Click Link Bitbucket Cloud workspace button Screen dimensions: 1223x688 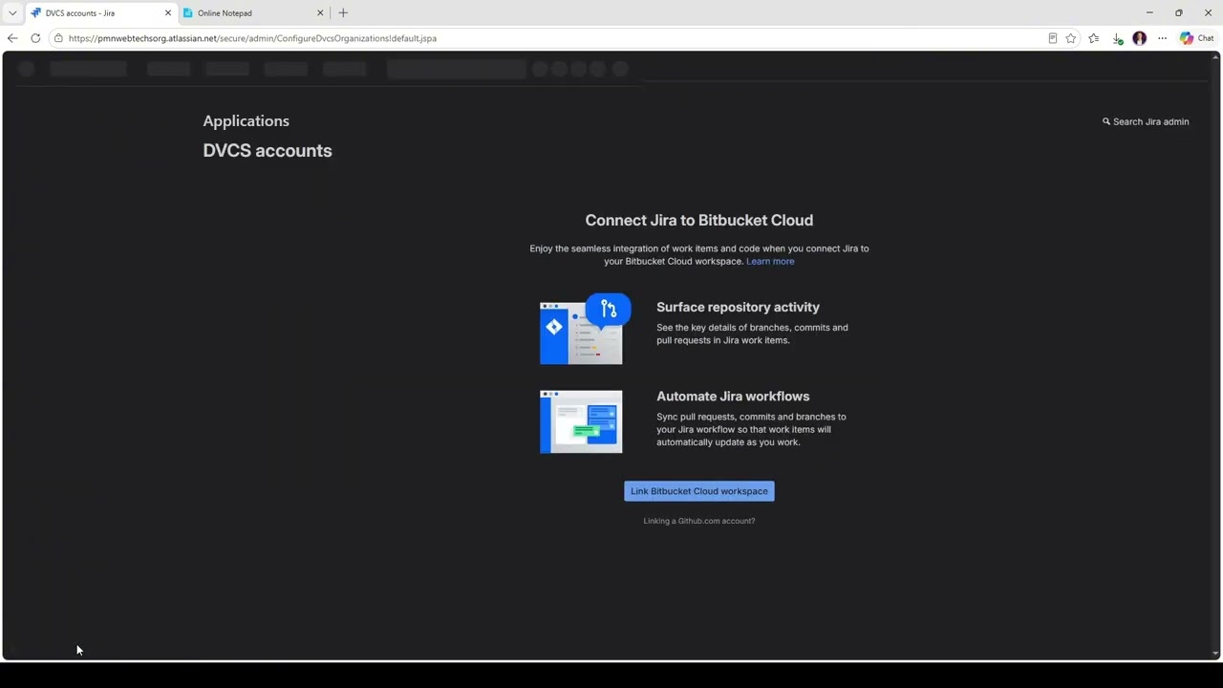[699, 491]
